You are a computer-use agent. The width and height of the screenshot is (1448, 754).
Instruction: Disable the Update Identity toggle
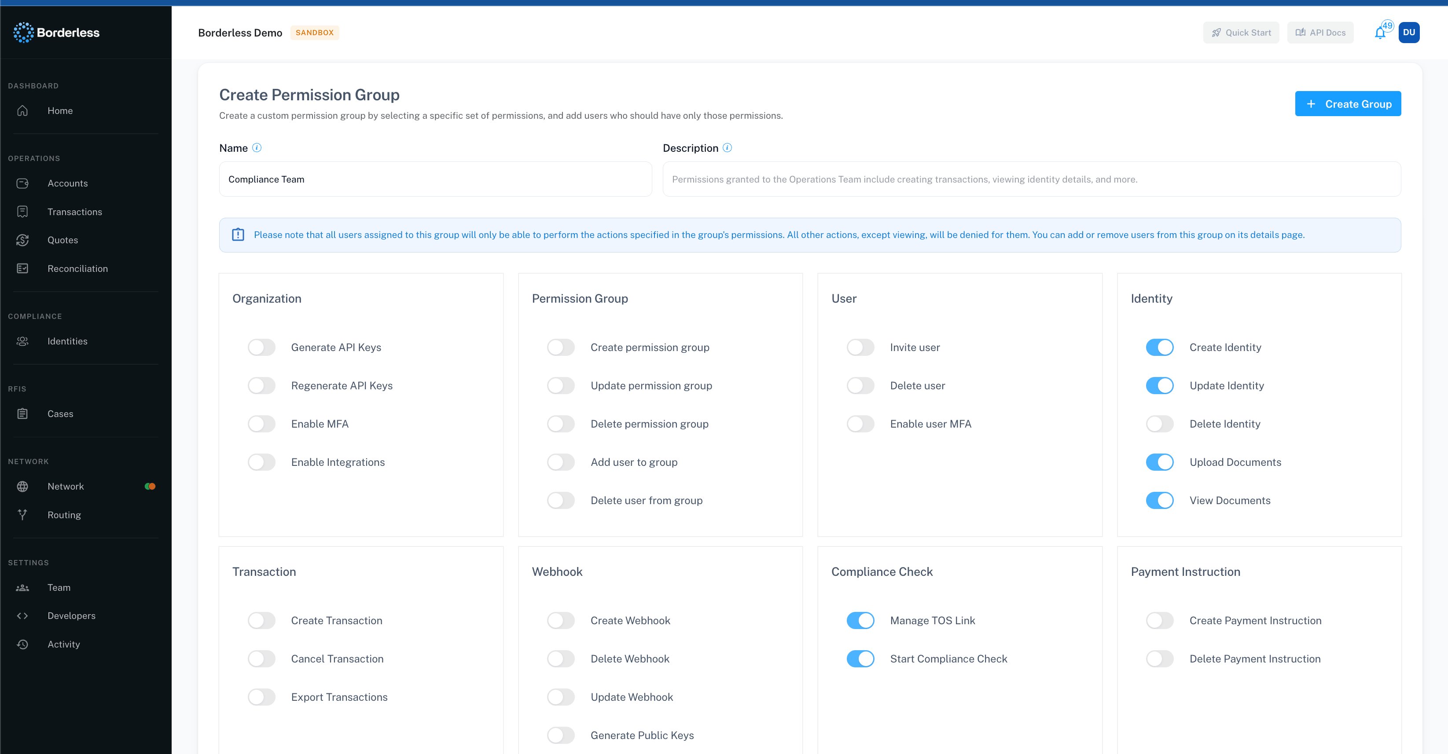coord(1160,385)
